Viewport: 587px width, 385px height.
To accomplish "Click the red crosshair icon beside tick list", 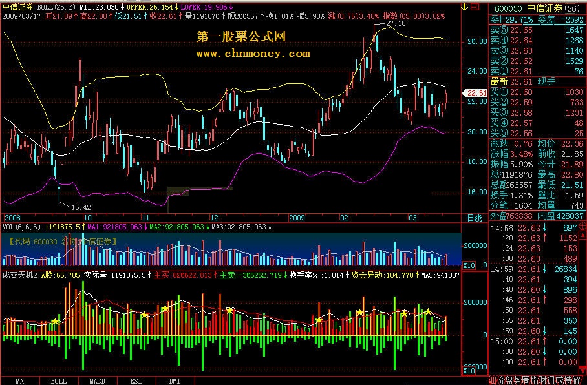I will (582, 225).
